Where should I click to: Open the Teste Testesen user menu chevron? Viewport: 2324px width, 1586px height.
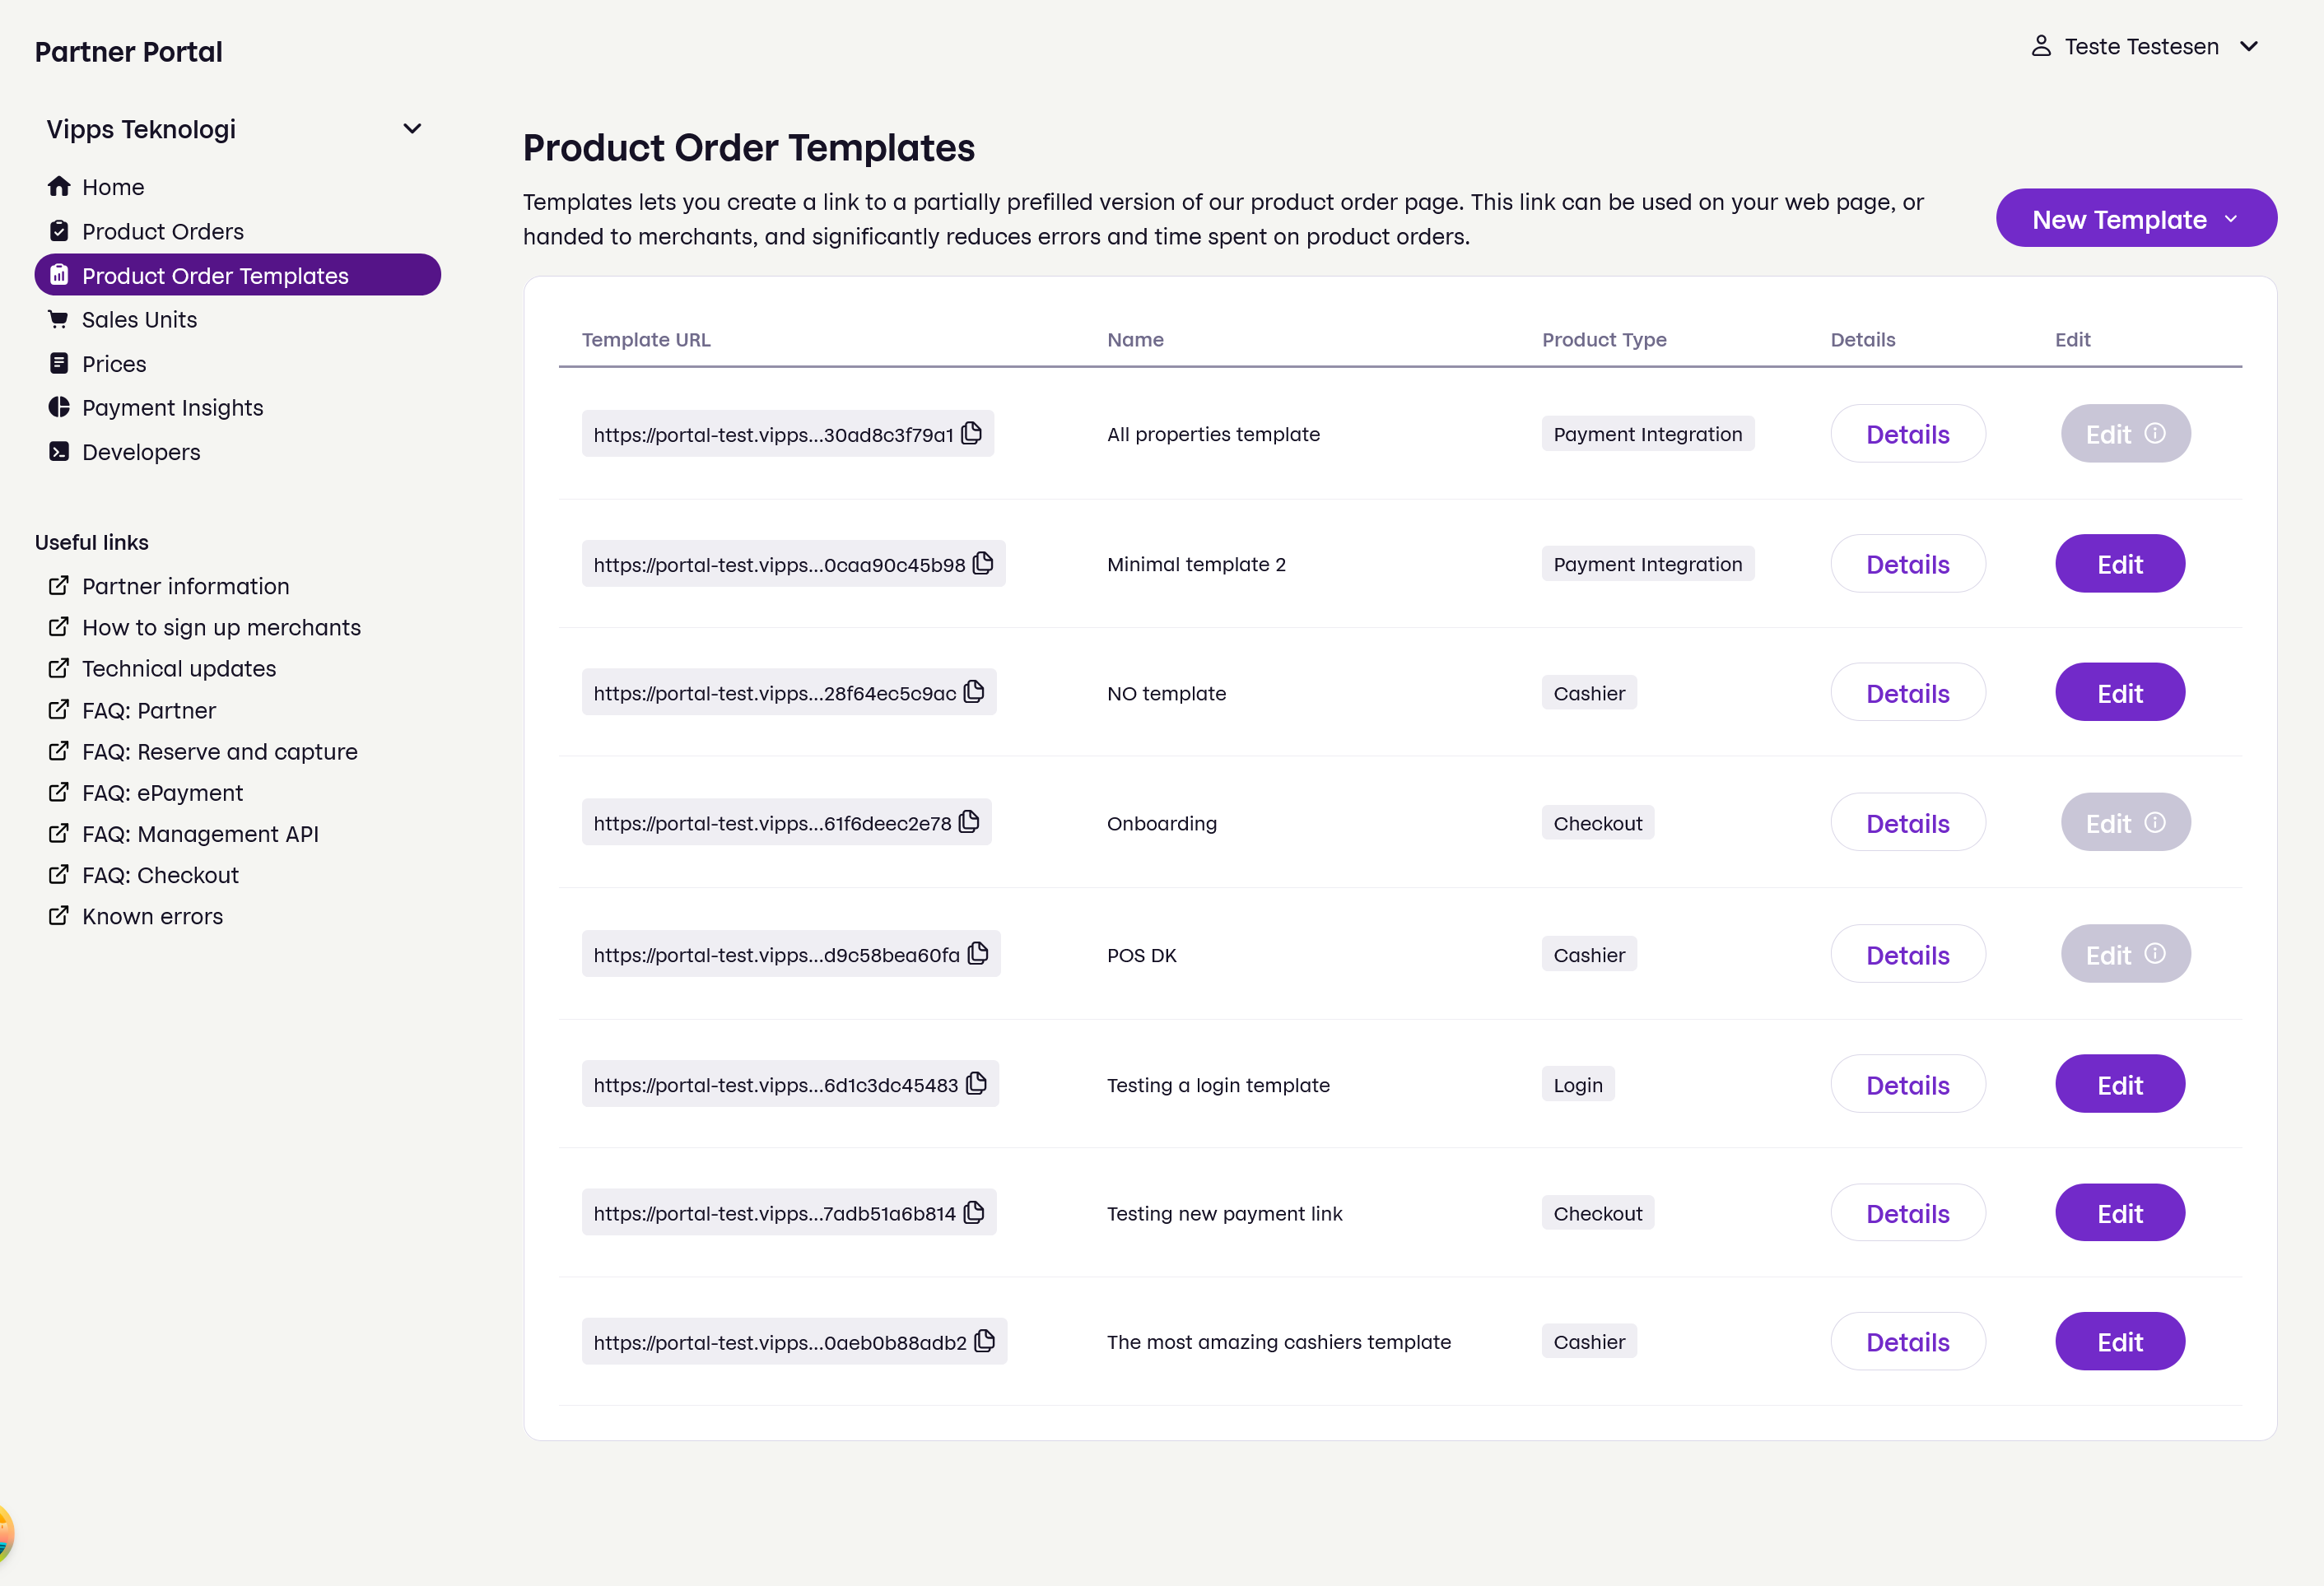coord(2249,46)
